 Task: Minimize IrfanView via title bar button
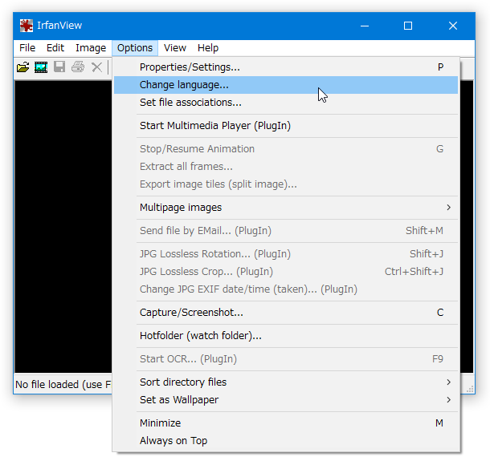coord(365,26)
